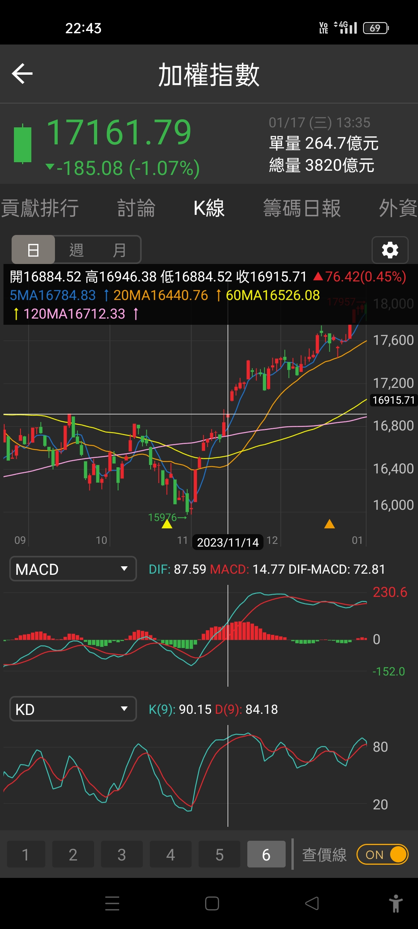
Task: Switch to the 討論 tab
Action: click(136, 208)
